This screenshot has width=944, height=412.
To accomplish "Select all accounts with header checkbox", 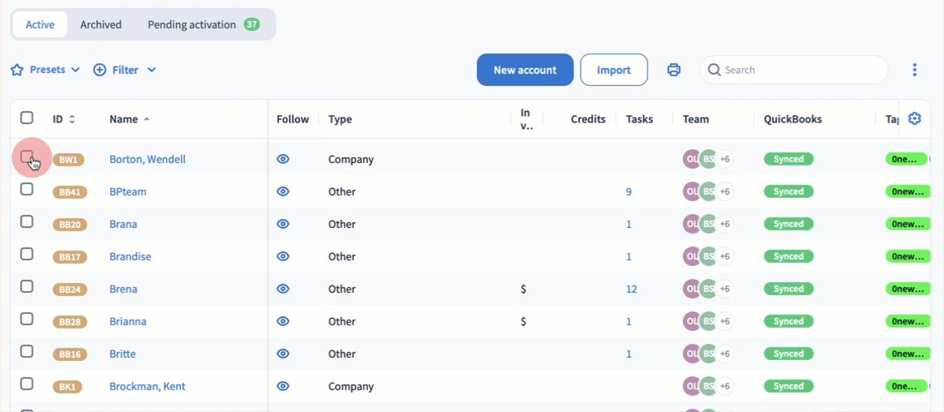I will (x=27, y=118).
